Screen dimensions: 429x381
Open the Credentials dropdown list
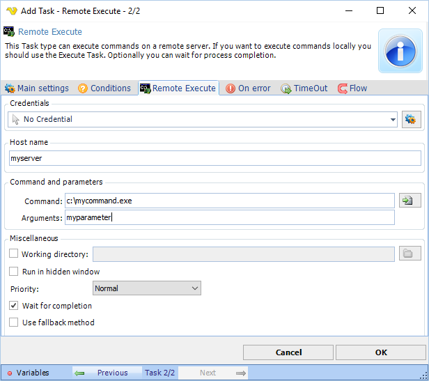[393, 119]
